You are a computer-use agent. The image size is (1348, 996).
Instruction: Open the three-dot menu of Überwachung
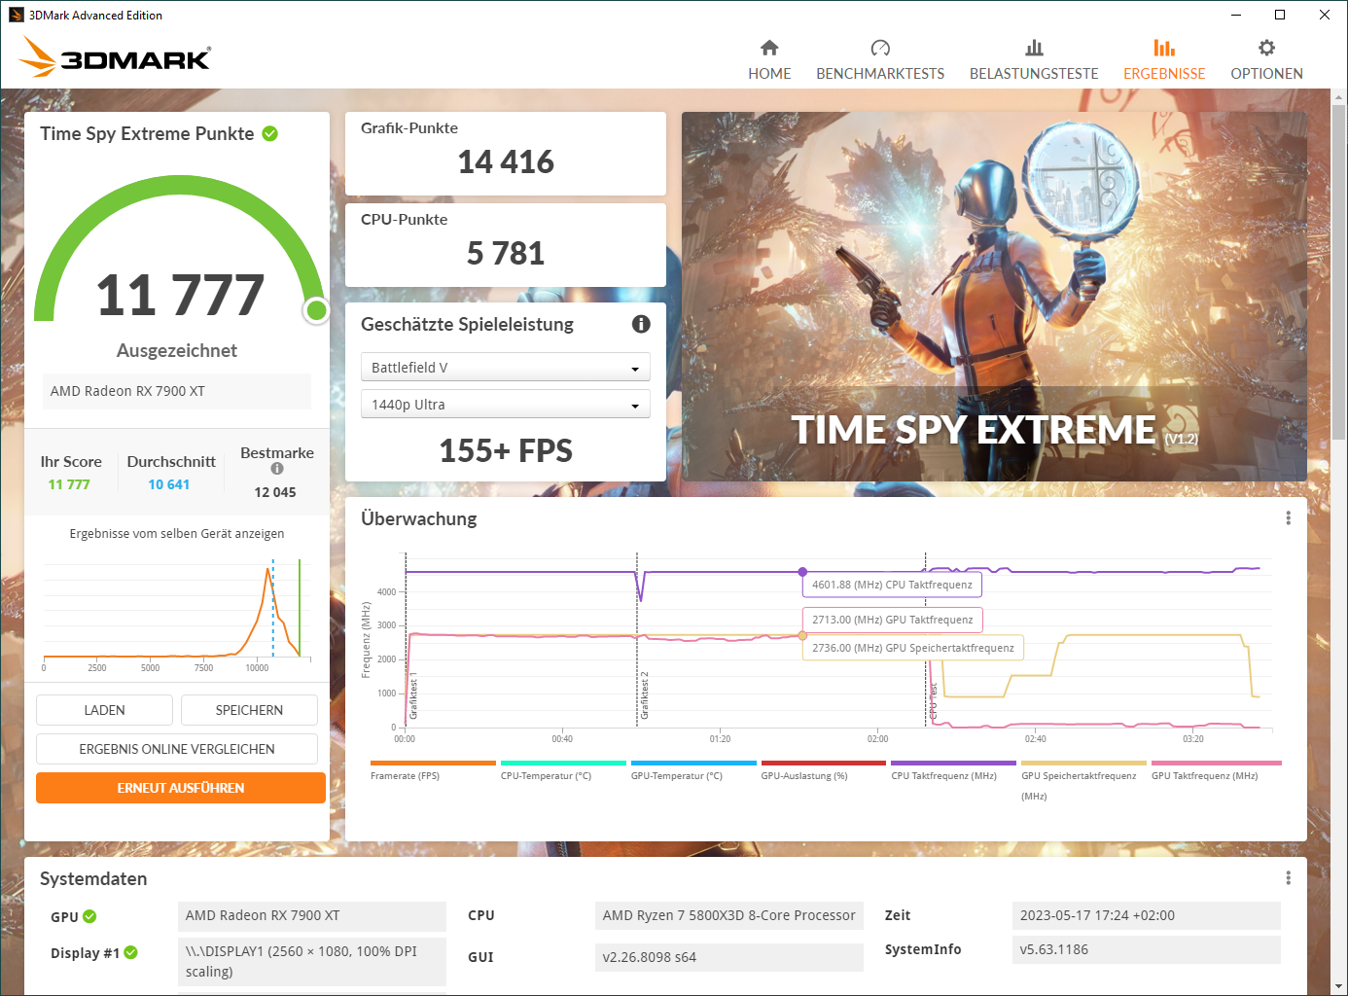pos(1289,518)
